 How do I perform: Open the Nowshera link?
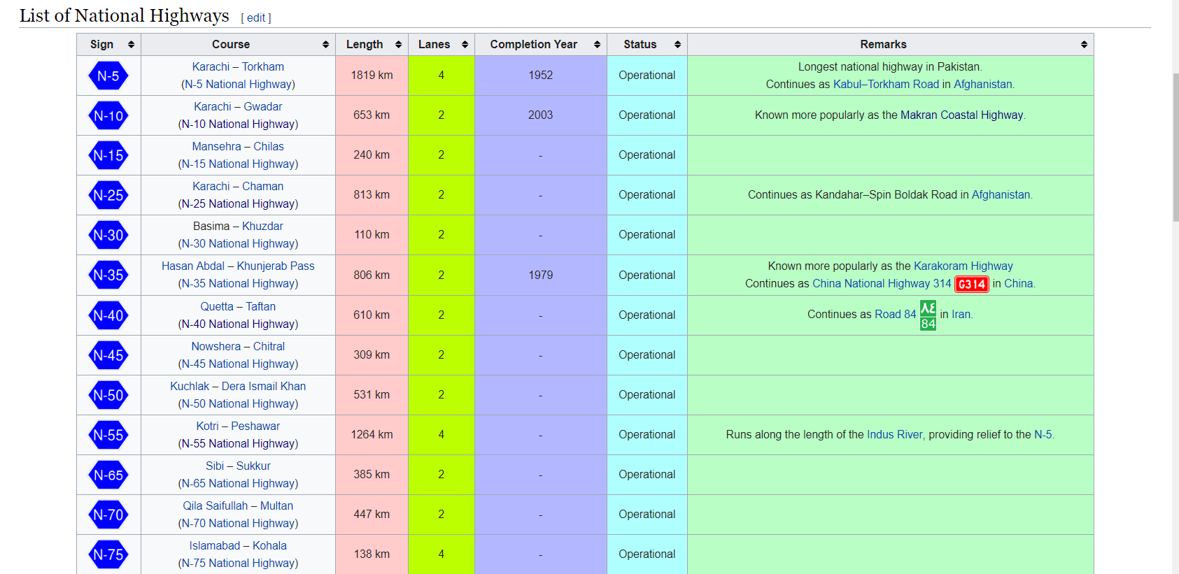click(x=216, y=346)
